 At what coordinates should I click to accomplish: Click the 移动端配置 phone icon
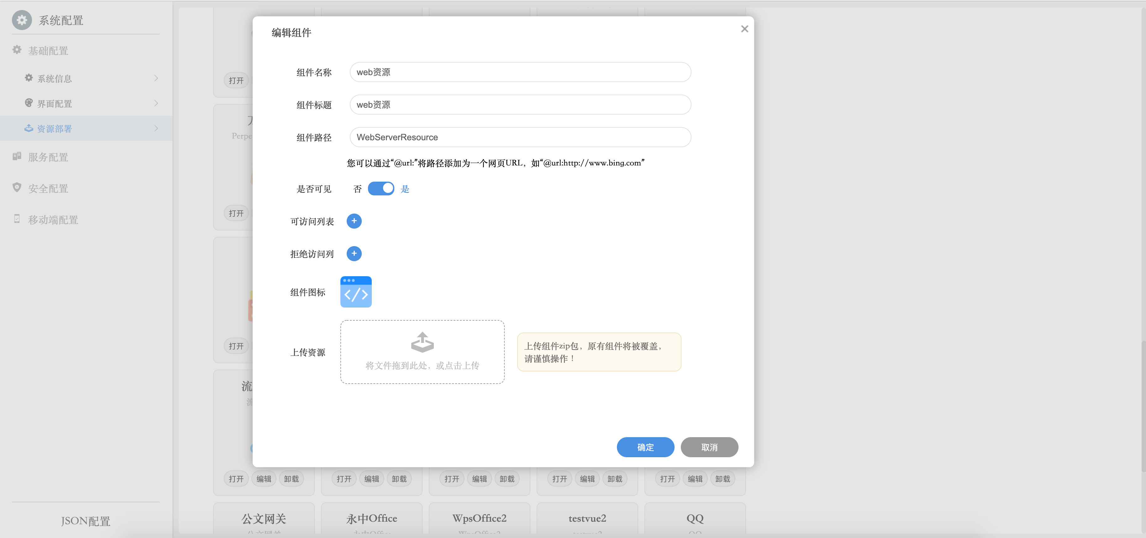pyautogui.click(x=17, y=219)
